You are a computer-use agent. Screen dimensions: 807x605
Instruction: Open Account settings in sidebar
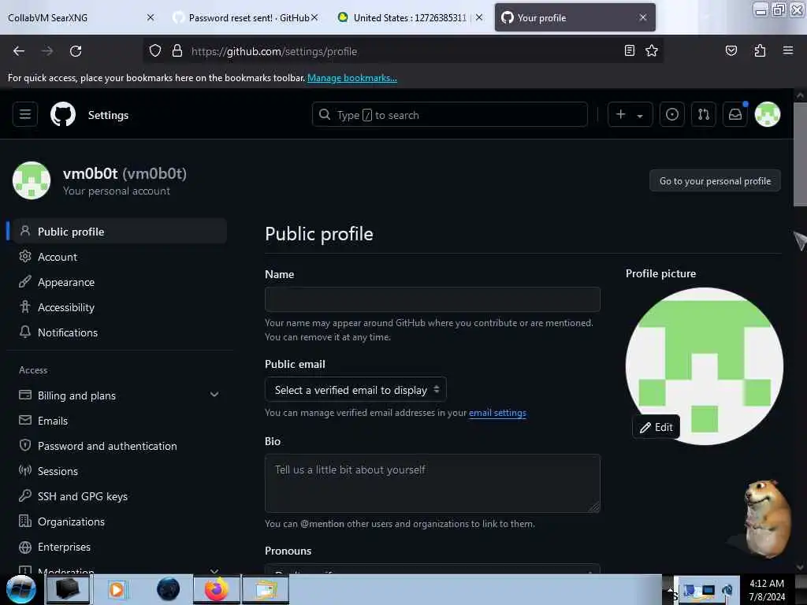[57, 257]
